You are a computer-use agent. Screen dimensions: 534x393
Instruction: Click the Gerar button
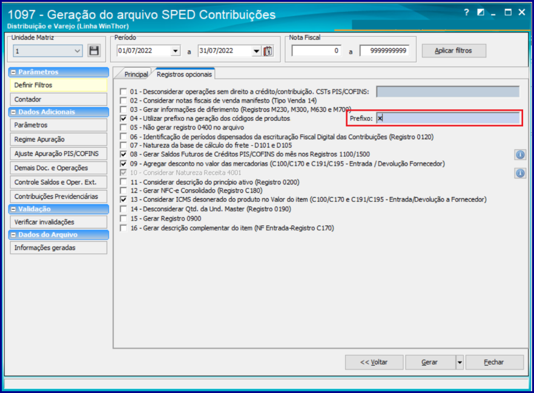(x=430, y=362)
